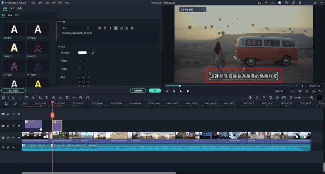Viewport: 325px width, 174px height.
Task: Click the preview progress bar handle
Action: point(180,86)
